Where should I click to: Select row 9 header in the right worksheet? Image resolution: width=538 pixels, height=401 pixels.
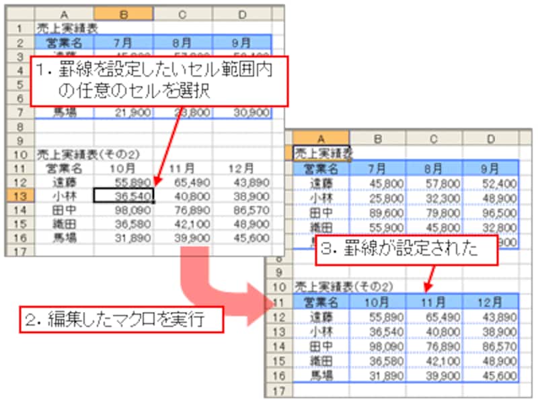tap(279, 272)
